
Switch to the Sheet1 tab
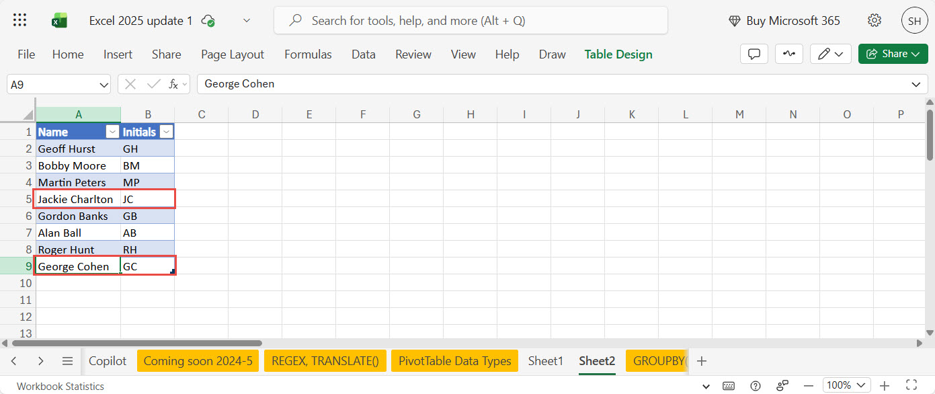click(x=545, y=361)
